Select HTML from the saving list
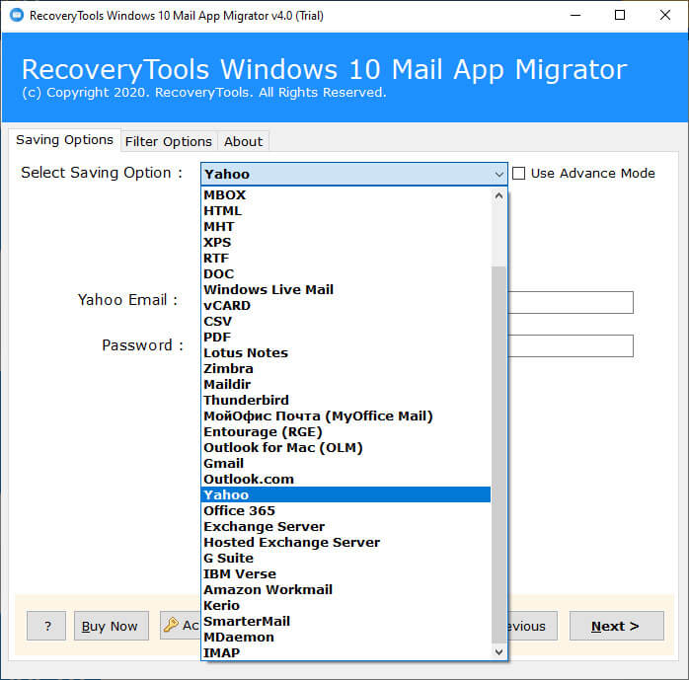The width and height of the screenshot is (689, 680). coord(345,211)
